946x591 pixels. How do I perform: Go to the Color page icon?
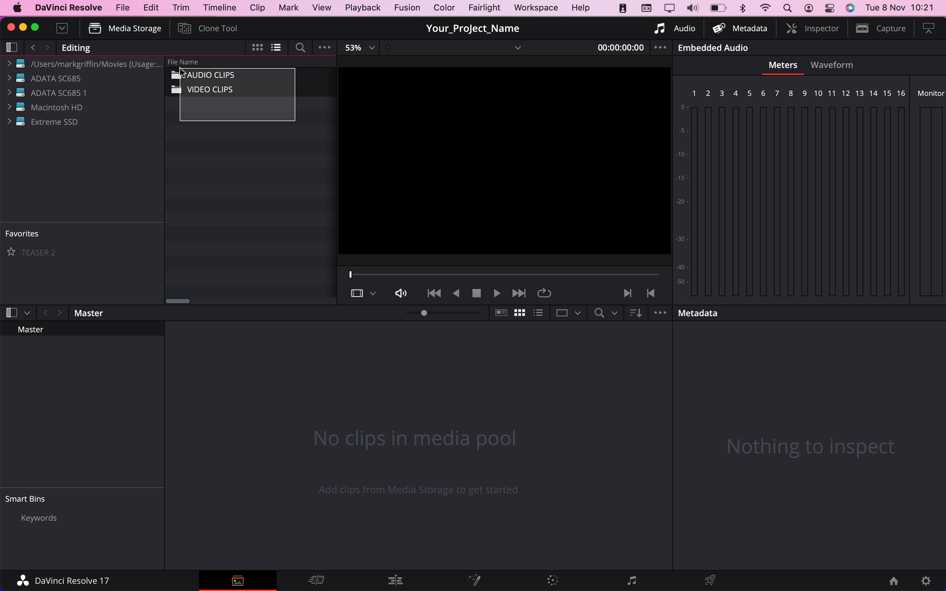(x=552, y=580)
